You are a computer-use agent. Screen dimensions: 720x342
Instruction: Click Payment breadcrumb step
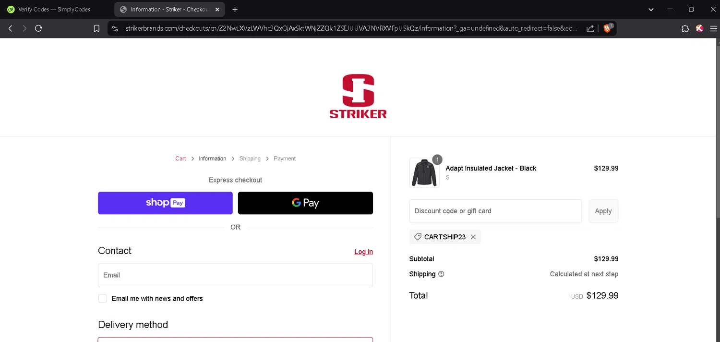pos(285,159)
